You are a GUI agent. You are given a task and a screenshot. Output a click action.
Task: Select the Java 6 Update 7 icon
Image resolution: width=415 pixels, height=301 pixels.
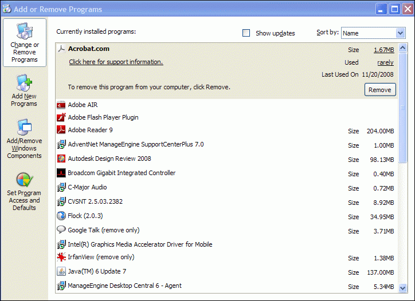click(x=61, y=271)
